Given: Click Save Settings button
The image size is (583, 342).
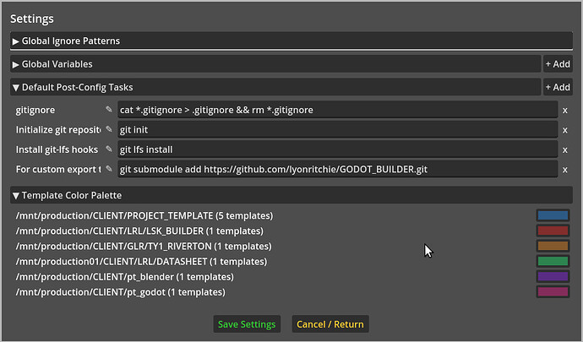Looking at the screenshot, I should (x=247, y=324).
